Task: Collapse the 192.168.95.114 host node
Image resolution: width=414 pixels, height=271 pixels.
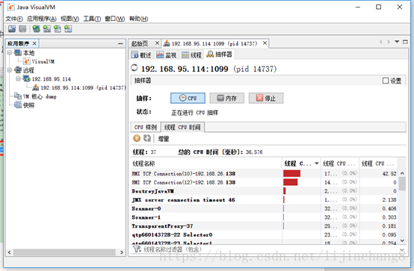Action: [x=18, y=79]
